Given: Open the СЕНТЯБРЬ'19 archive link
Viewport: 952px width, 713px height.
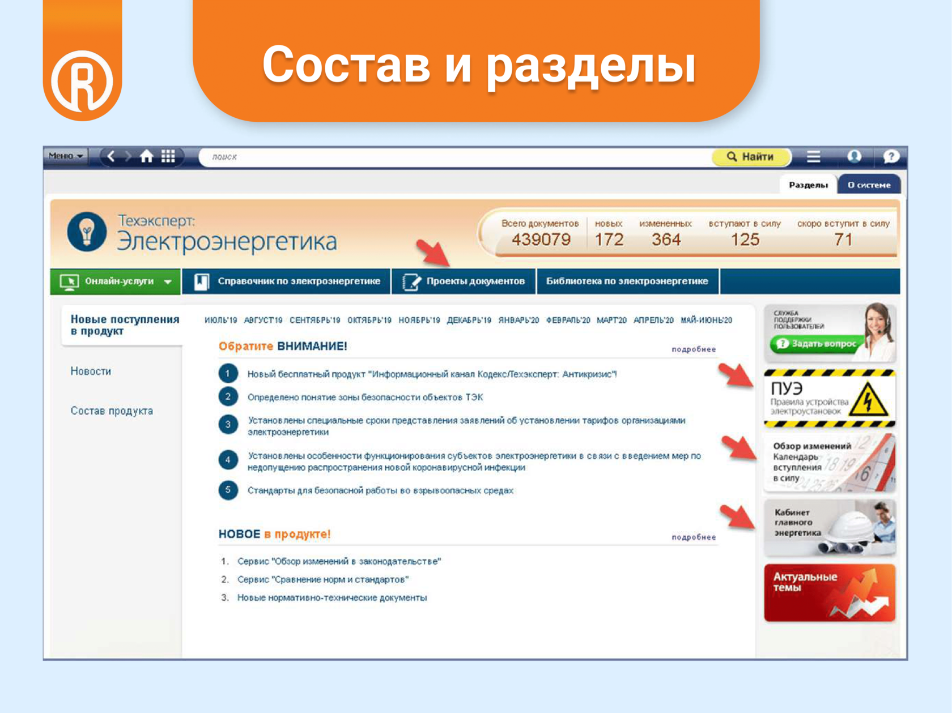Looking at the screenshot, I should tap(315, 321).
